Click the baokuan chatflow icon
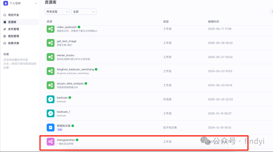Screen dimensions: 273x152 (x=51, y=99)
